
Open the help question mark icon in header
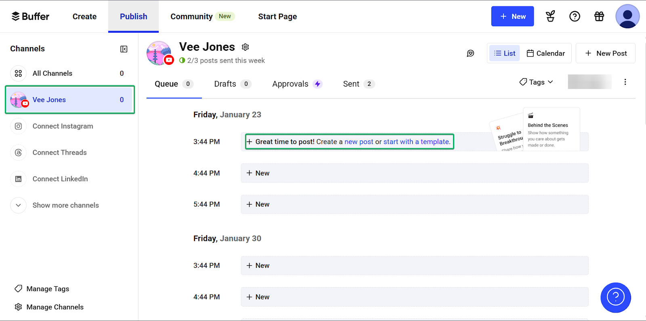coord(575,17)
